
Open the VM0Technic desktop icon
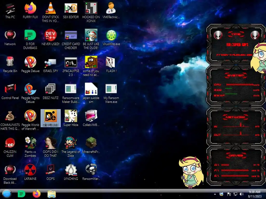point(111,10)
